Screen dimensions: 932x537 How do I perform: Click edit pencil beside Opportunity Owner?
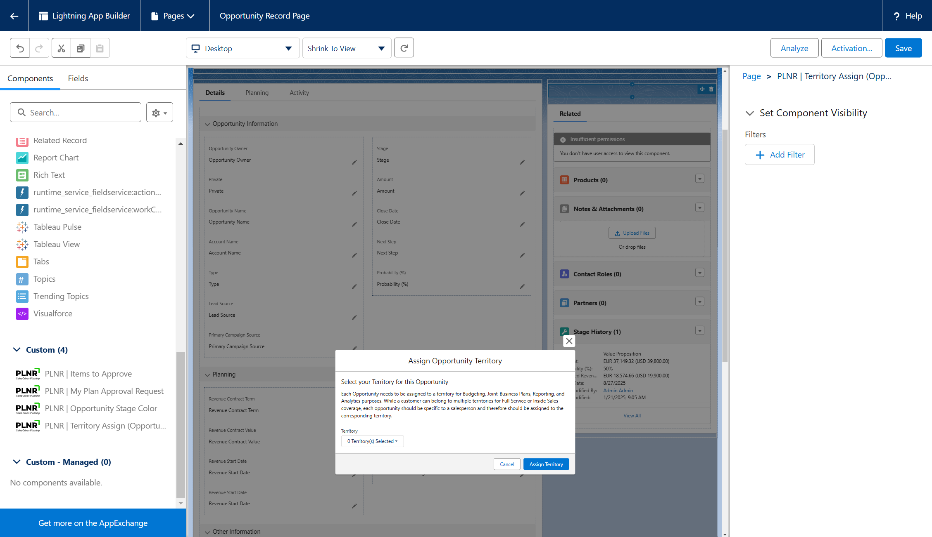tap(354, 162)
